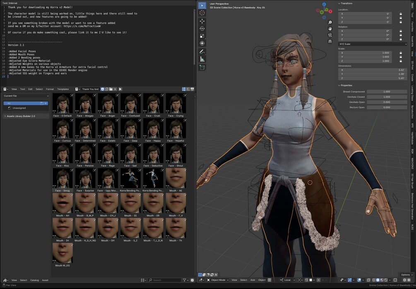
Task: Open the Asset menu in asset browser
Action: pos(45,280)
